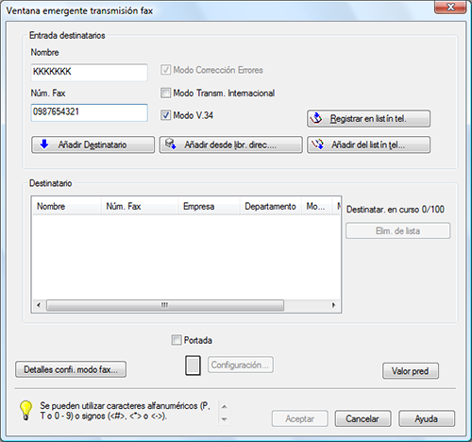
Task: Click the blue arrow icon on Añadir Destinatario
Action: (44, 144)
